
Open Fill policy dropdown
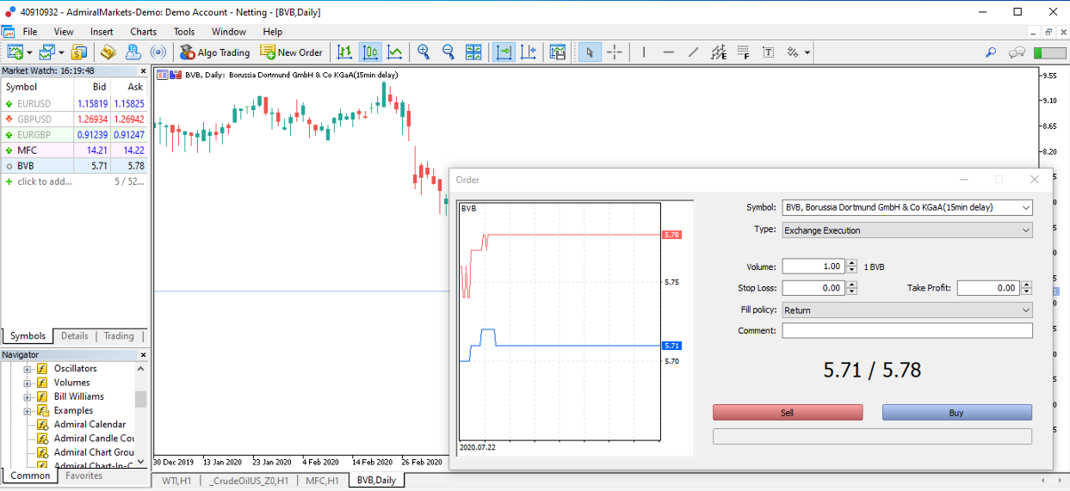[x=906, y=310]
